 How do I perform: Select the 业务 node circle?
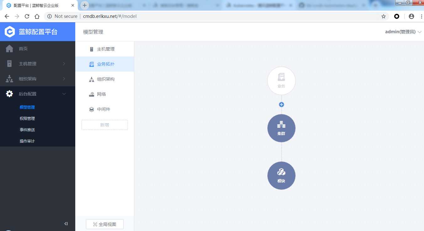pyautogui.click(x=281, y=81)
